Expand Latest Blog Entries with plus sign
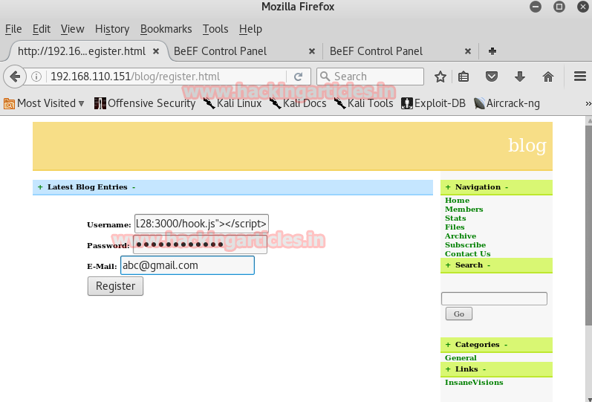The image size is (592, 402). pos(40,187)
